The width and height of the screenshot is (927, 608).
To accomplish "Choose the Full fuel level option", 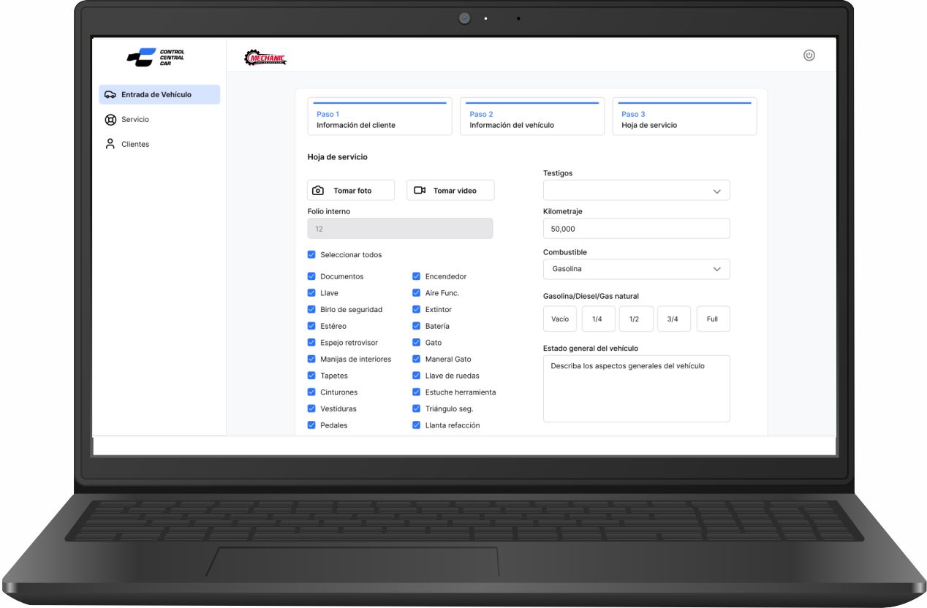I will coord(712,319).
